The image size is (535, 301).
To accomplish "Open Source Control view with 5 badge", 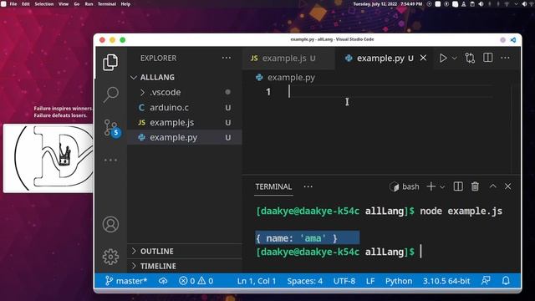I will 112,128.
